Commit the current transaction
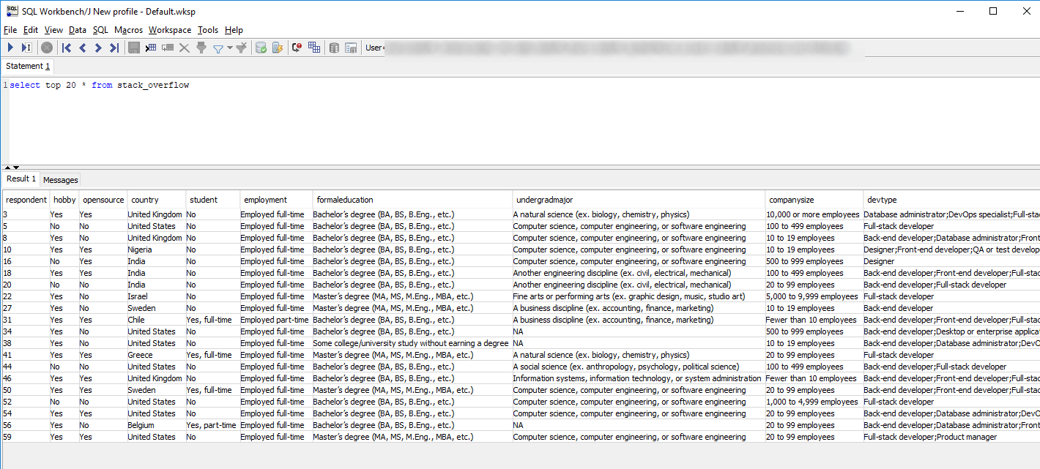This screenshot has height=469, width=1040. [x=261, y=48]
